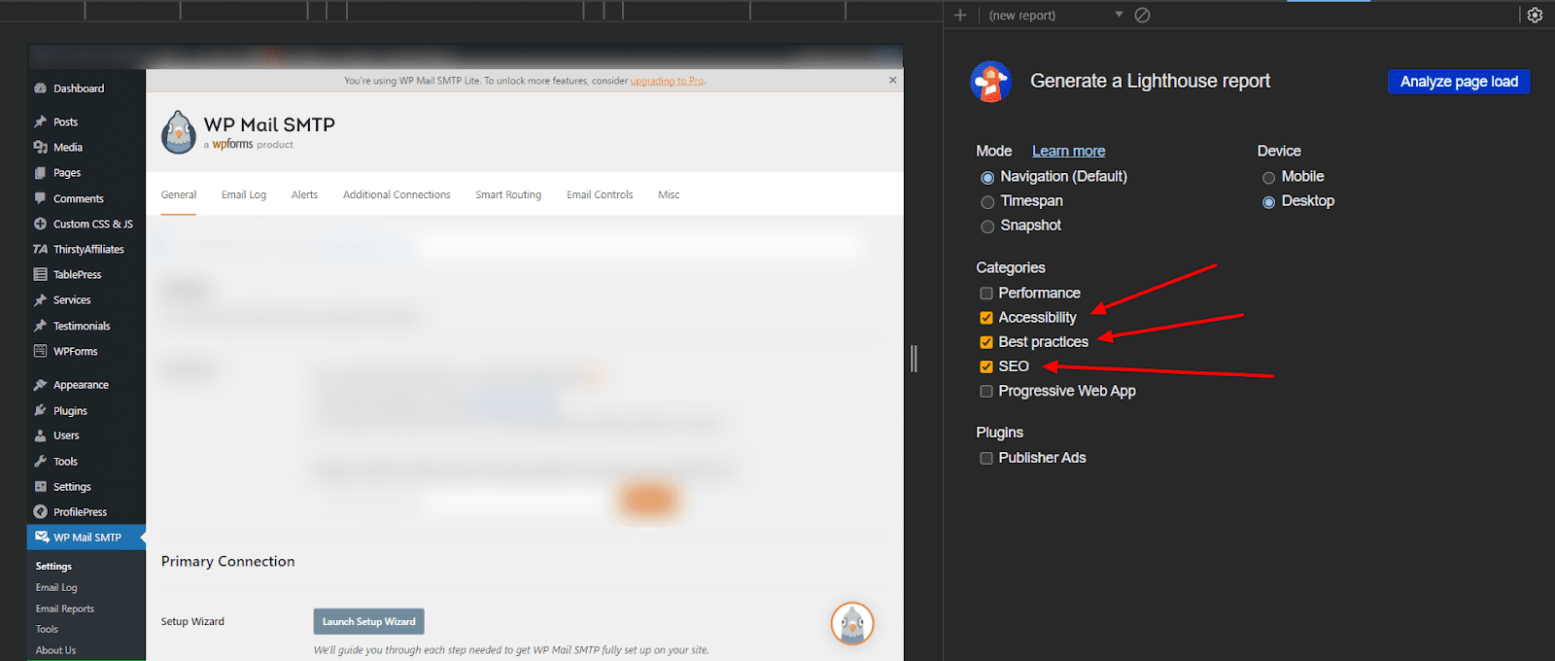
Task: Select Navigation (Default) mode
Action: coord(987,178)
